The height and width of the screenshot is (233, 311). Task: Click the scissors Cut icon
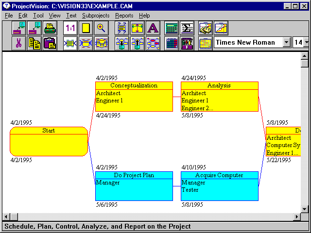(19, 43)
